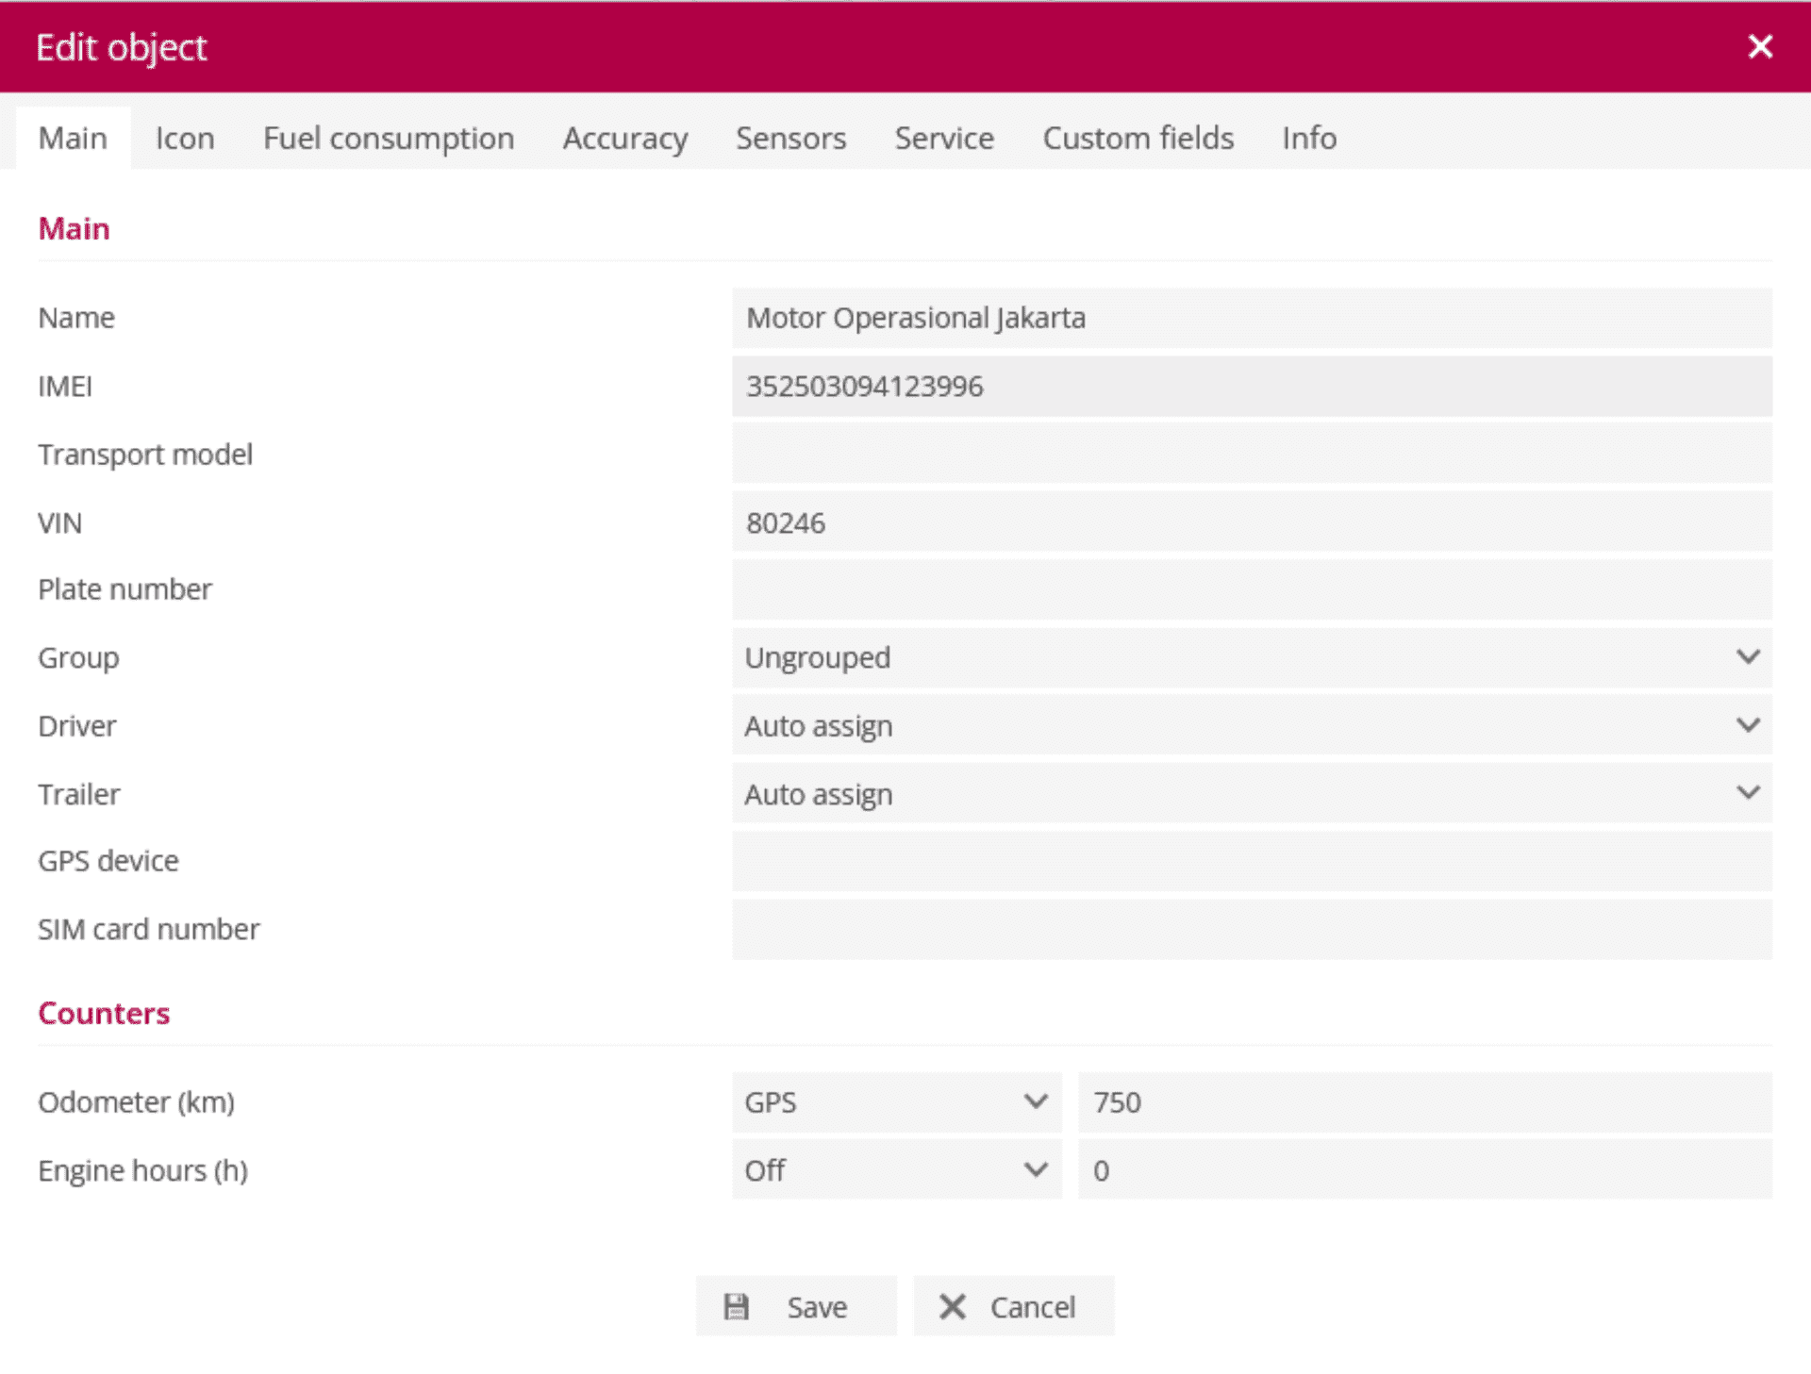The width and height of the screenshot is (1811, 1374).
Task: Switch to the Icon tab
Action: 185,139
